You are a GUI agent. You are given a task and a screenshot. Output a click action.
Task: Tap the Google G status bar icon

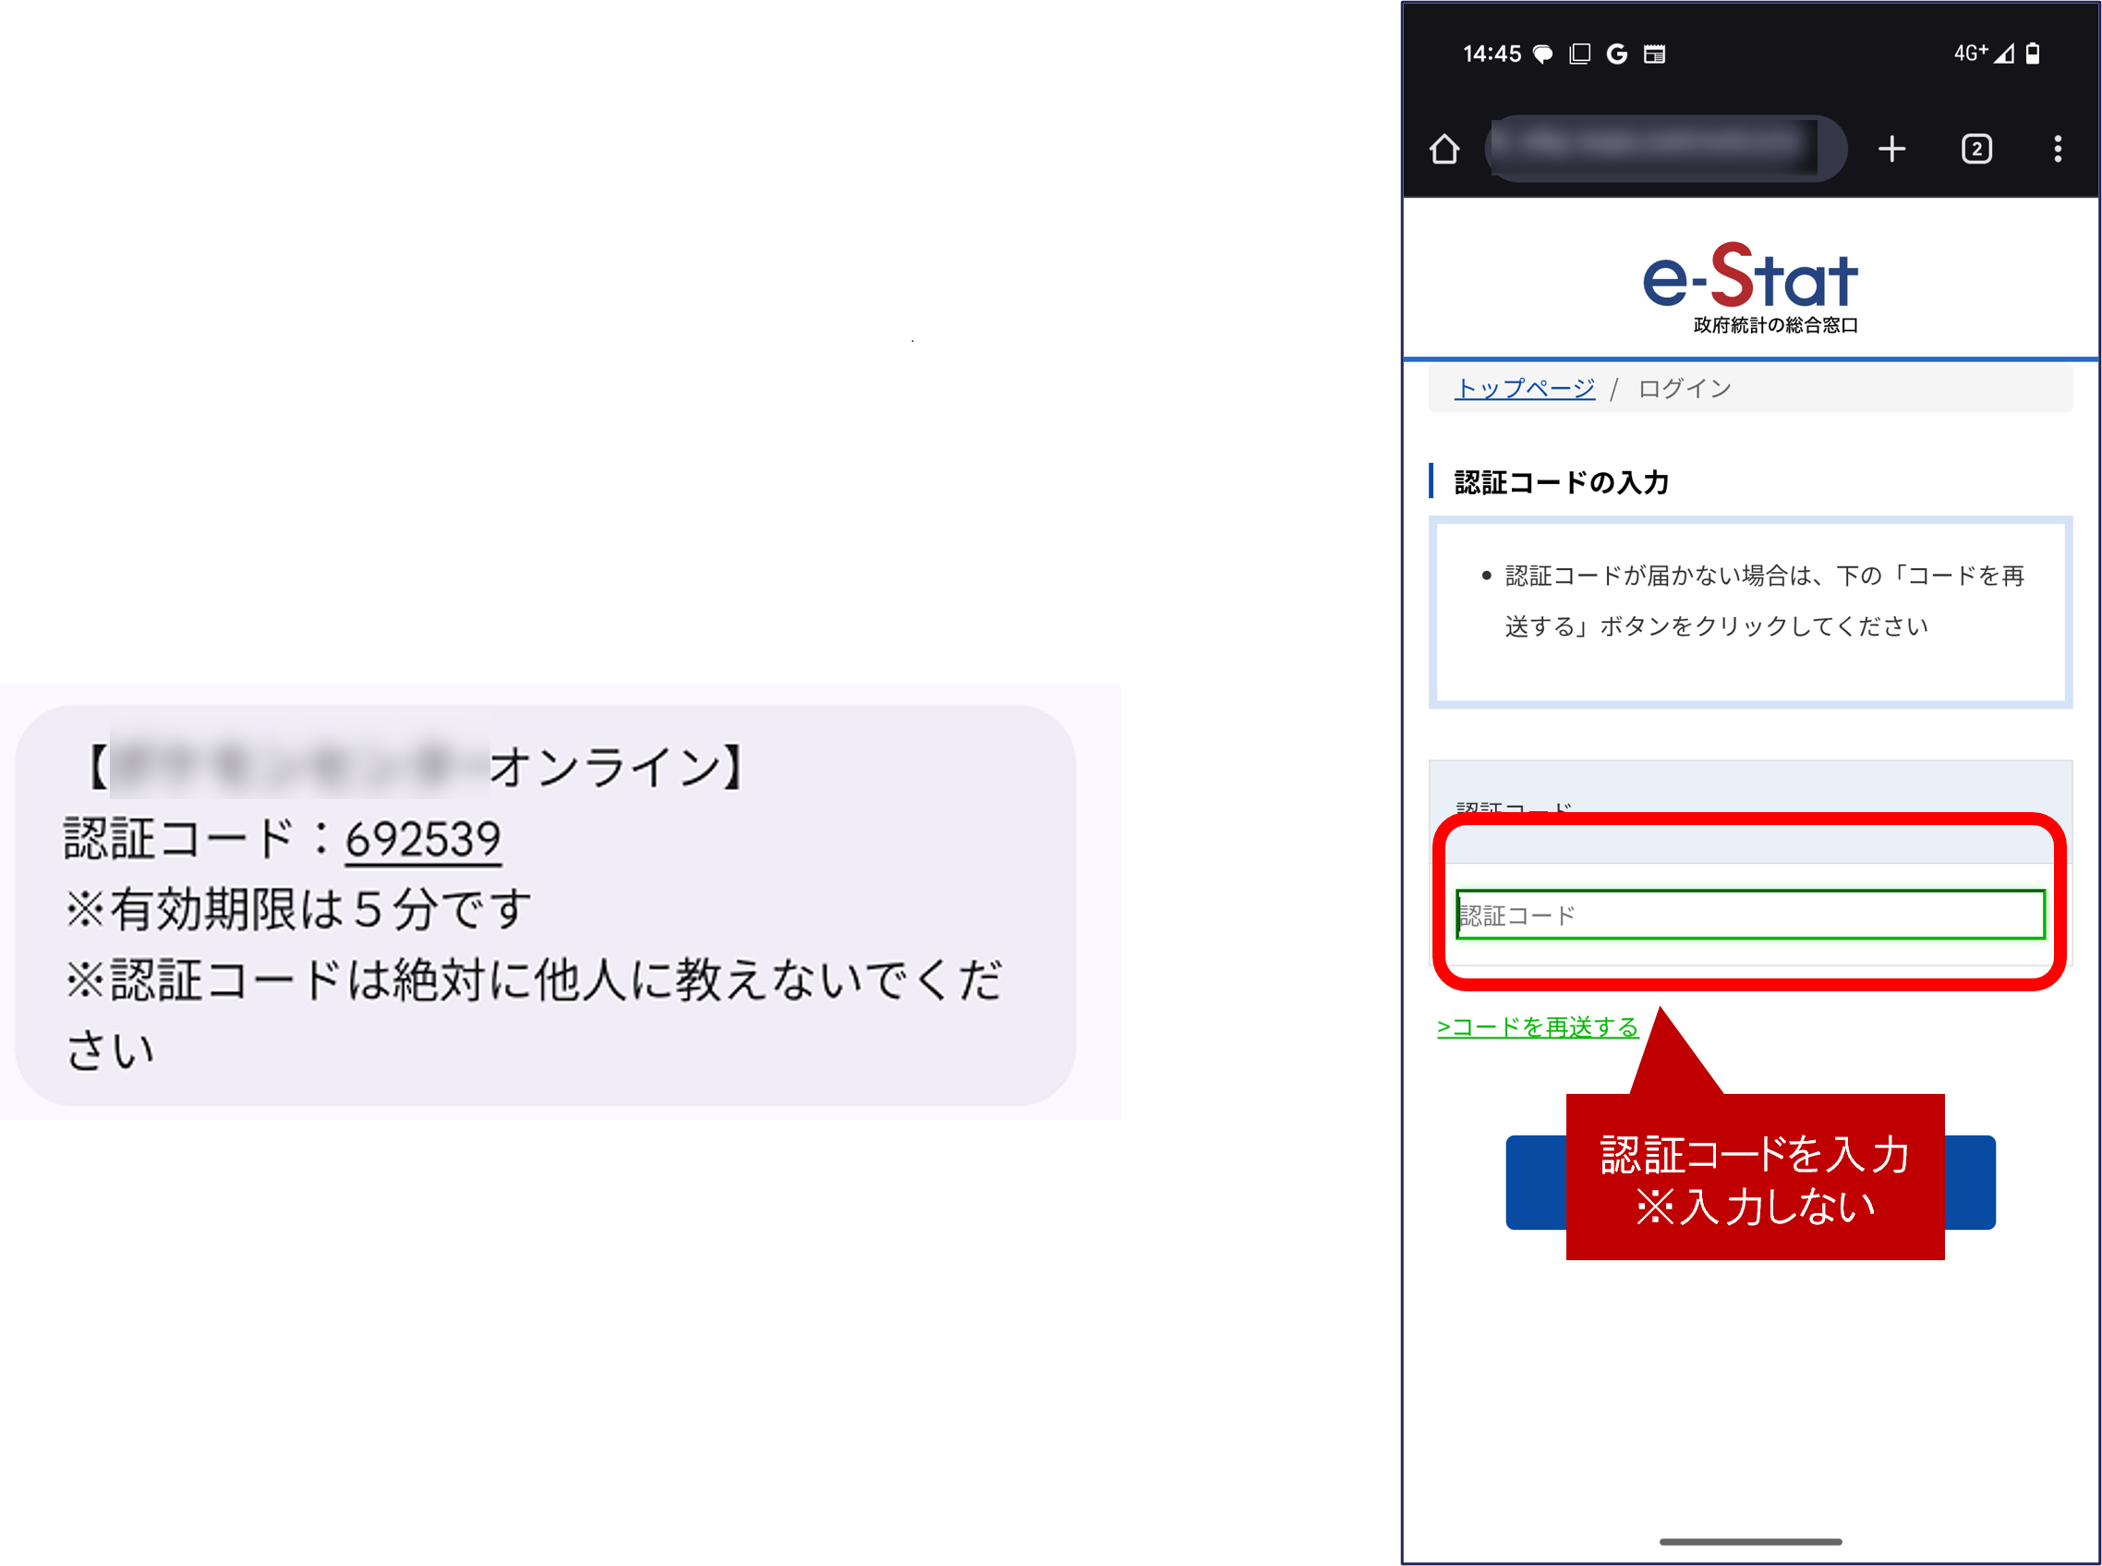1616,54
